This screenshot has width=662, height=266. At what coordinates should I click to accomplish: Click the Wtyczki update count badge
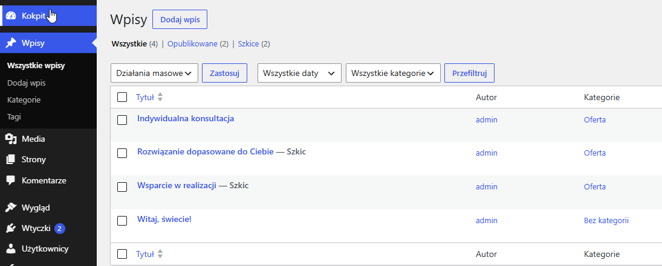59,229
